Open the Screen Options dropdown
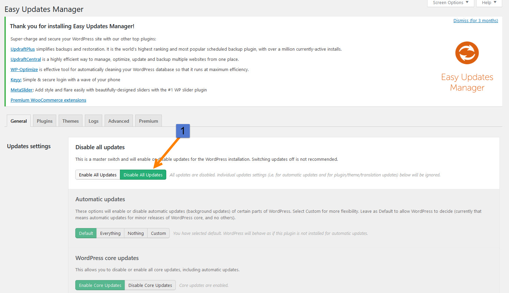This screenshot has width=509, height=293. coord(450,3)
